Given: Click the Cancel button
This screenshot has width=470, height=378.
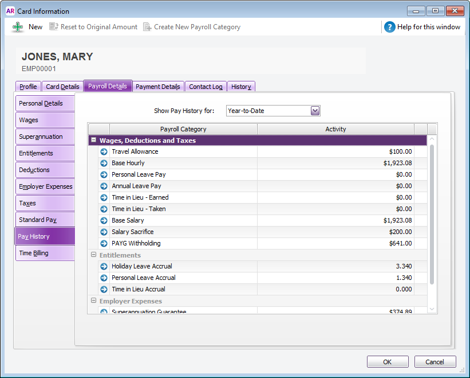Looking at the screenshot, I should coord(435,362).
